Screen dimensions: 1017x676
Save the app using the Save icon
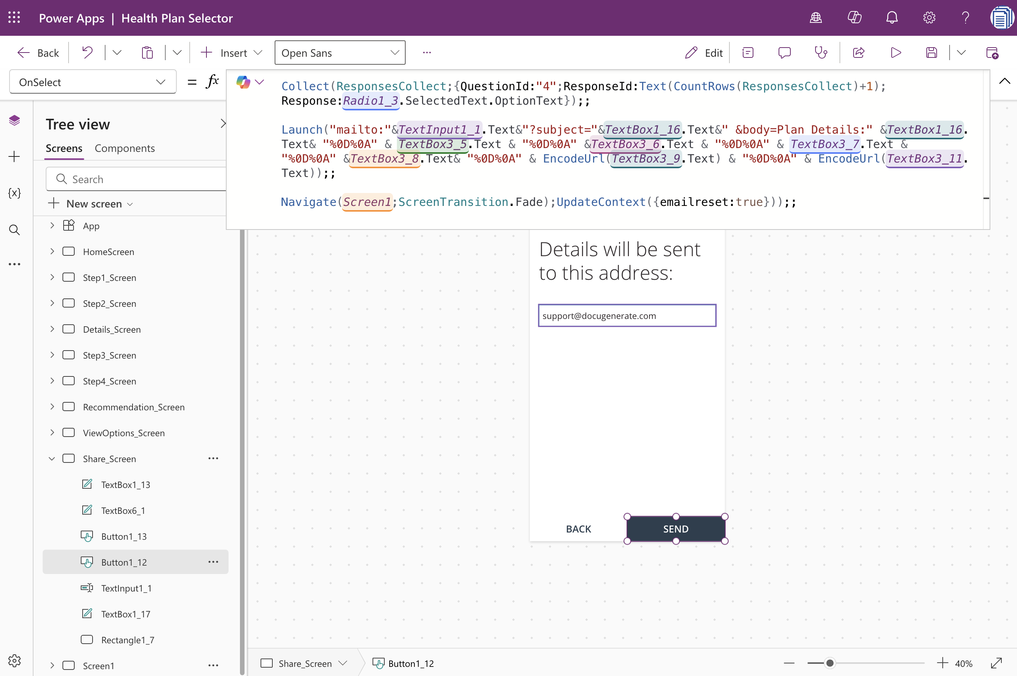pos(932,52)
